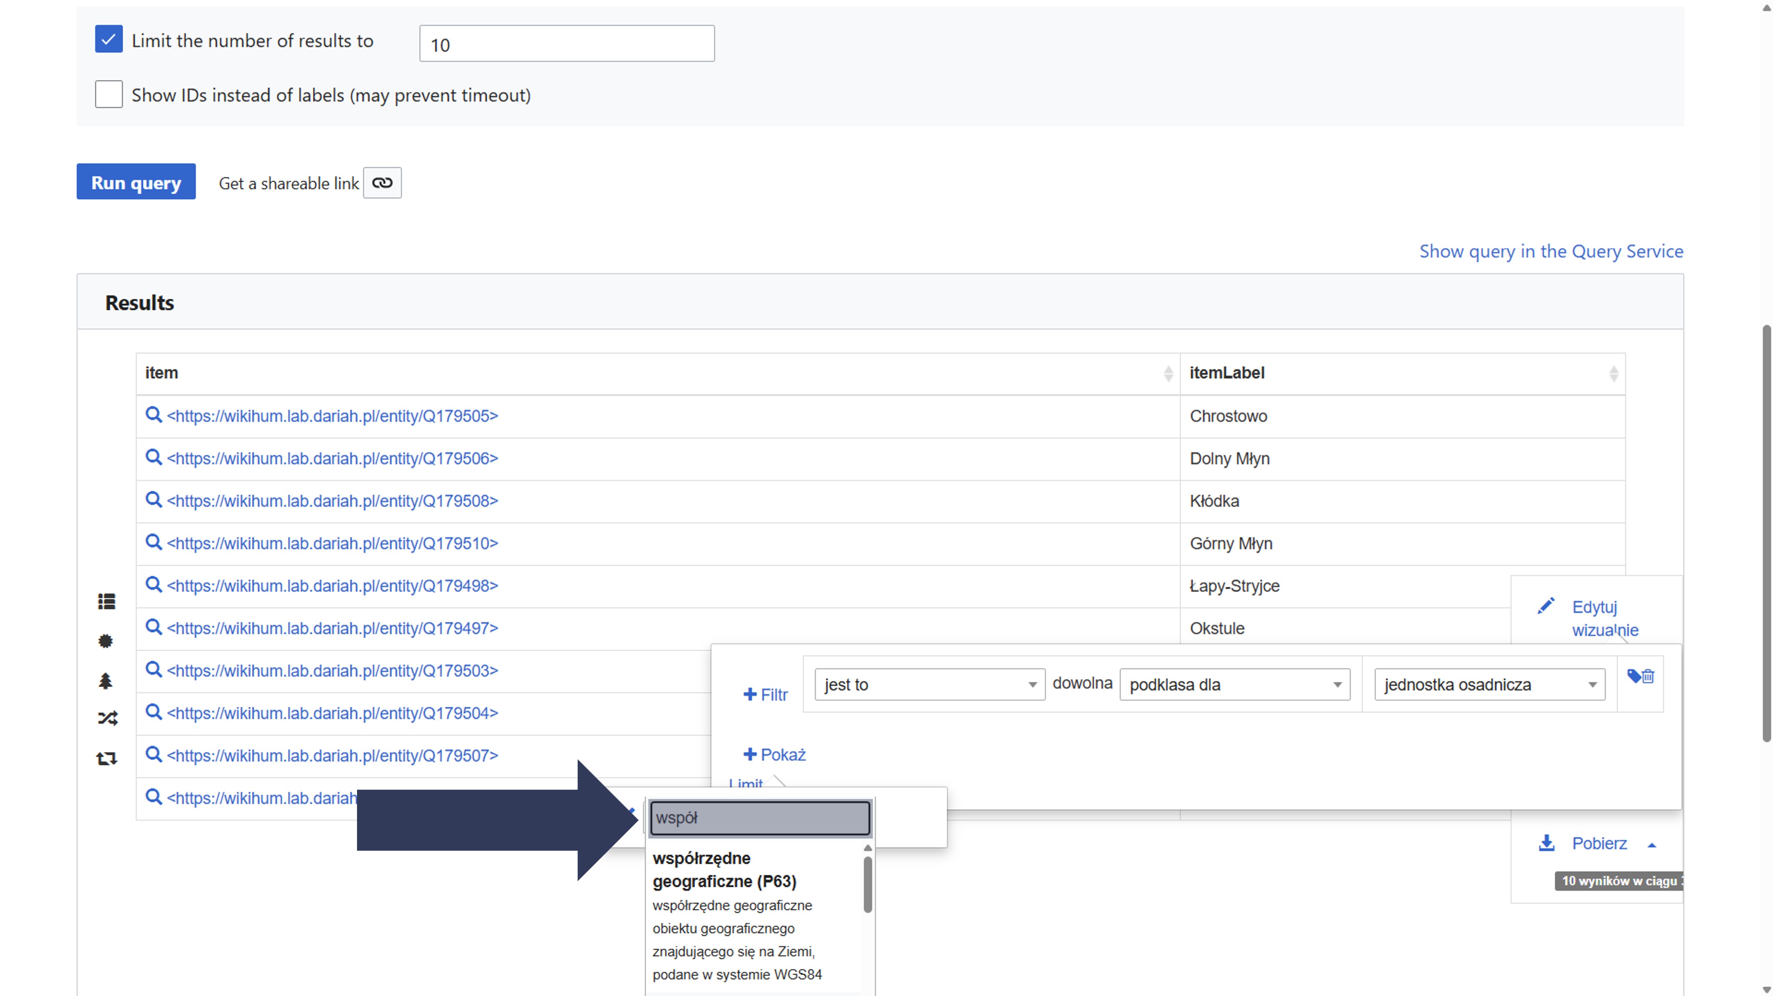This screenshot has height=996, width=1773.
Task: Click the tree view icon in sidebar
Action: coord(105,681)
